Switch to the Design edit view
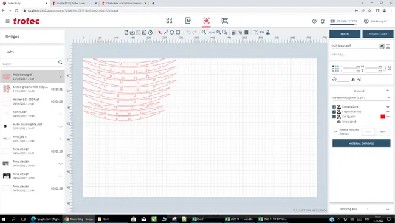The width and height of the screenshot is (395, 223). pyautogui.click(x=188, y=21)
